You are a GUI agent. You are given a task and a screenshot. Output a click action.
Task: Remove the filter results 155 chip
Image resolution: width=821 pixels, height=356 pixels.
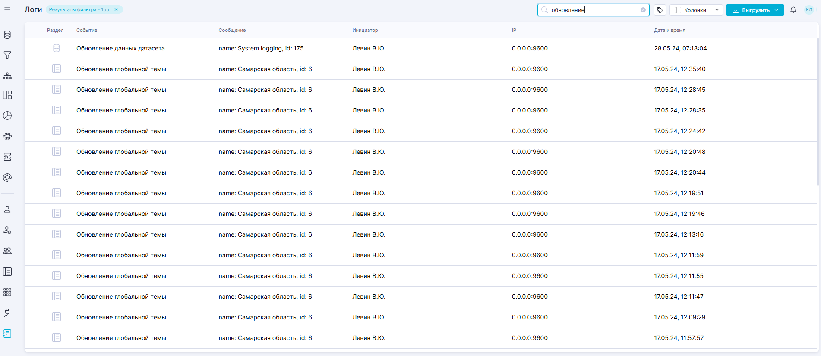[116, 9]
